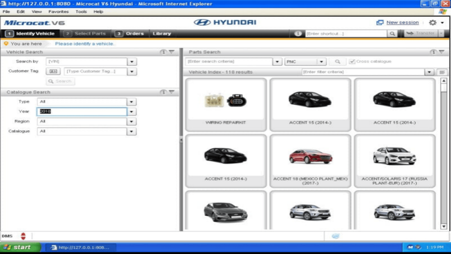Switch to the Identify Vehicle tab

point(30,34)
